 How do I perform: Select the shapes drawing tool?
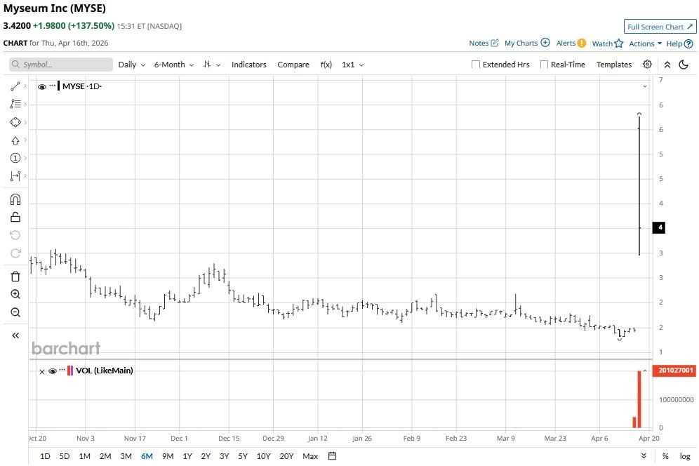[x=15, y=122]
